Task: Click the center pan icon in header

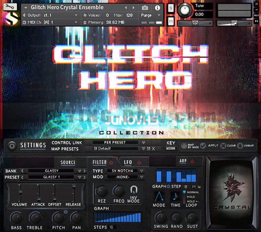Action: tap(195, 23)
